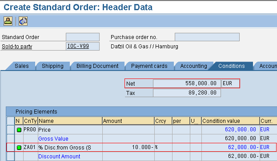Select the ZA01 discount row selector box
This screenshot has width=277, height=161.
click(11, 147)
